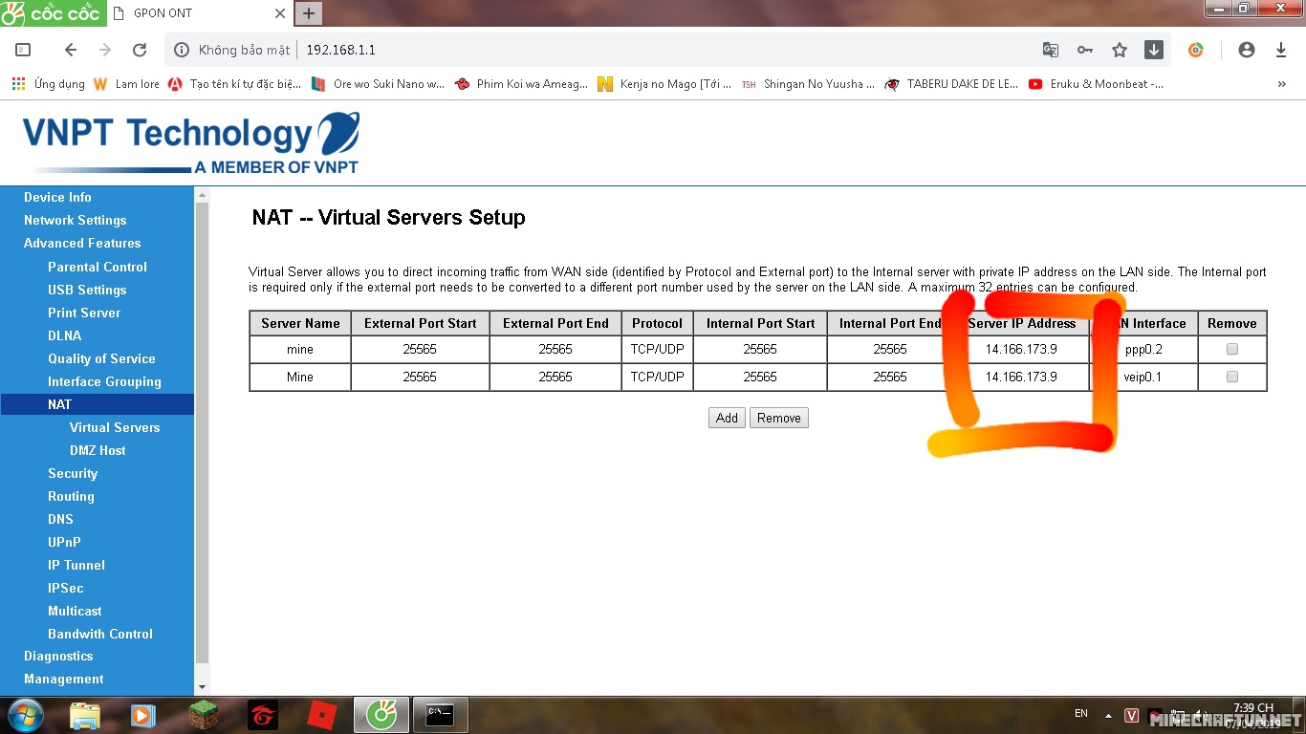
Task: Tick the Remove checkbox for veip0.1 row
Action: [x=1231, y=377]
